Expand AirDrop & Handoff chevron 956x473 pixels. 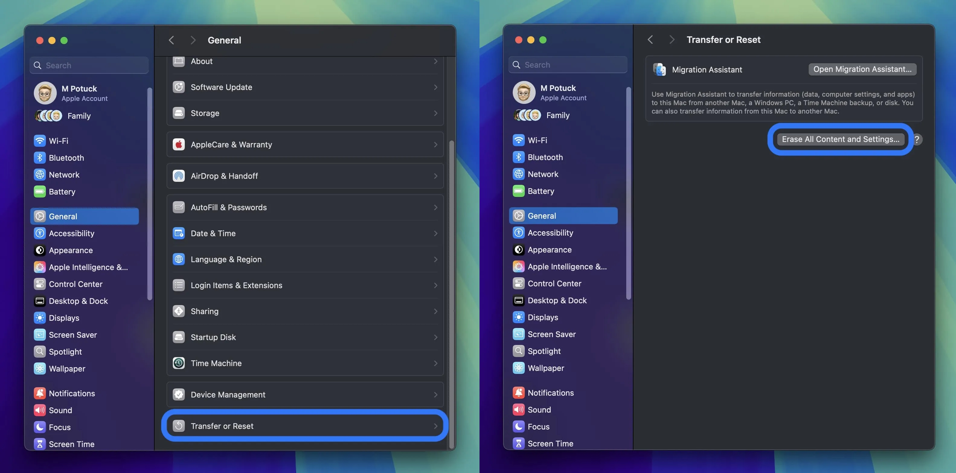pyautogui.click(x=436, y=175)
